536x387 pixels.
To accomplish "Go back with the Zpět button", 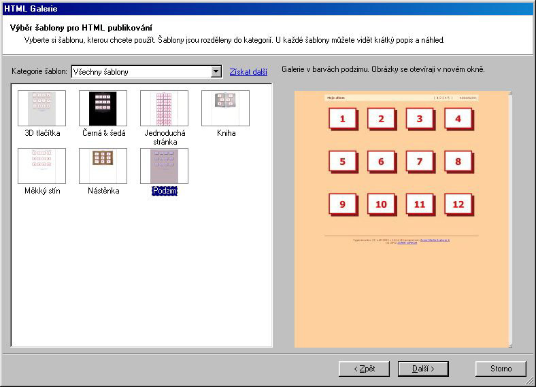I will point(365,369).
